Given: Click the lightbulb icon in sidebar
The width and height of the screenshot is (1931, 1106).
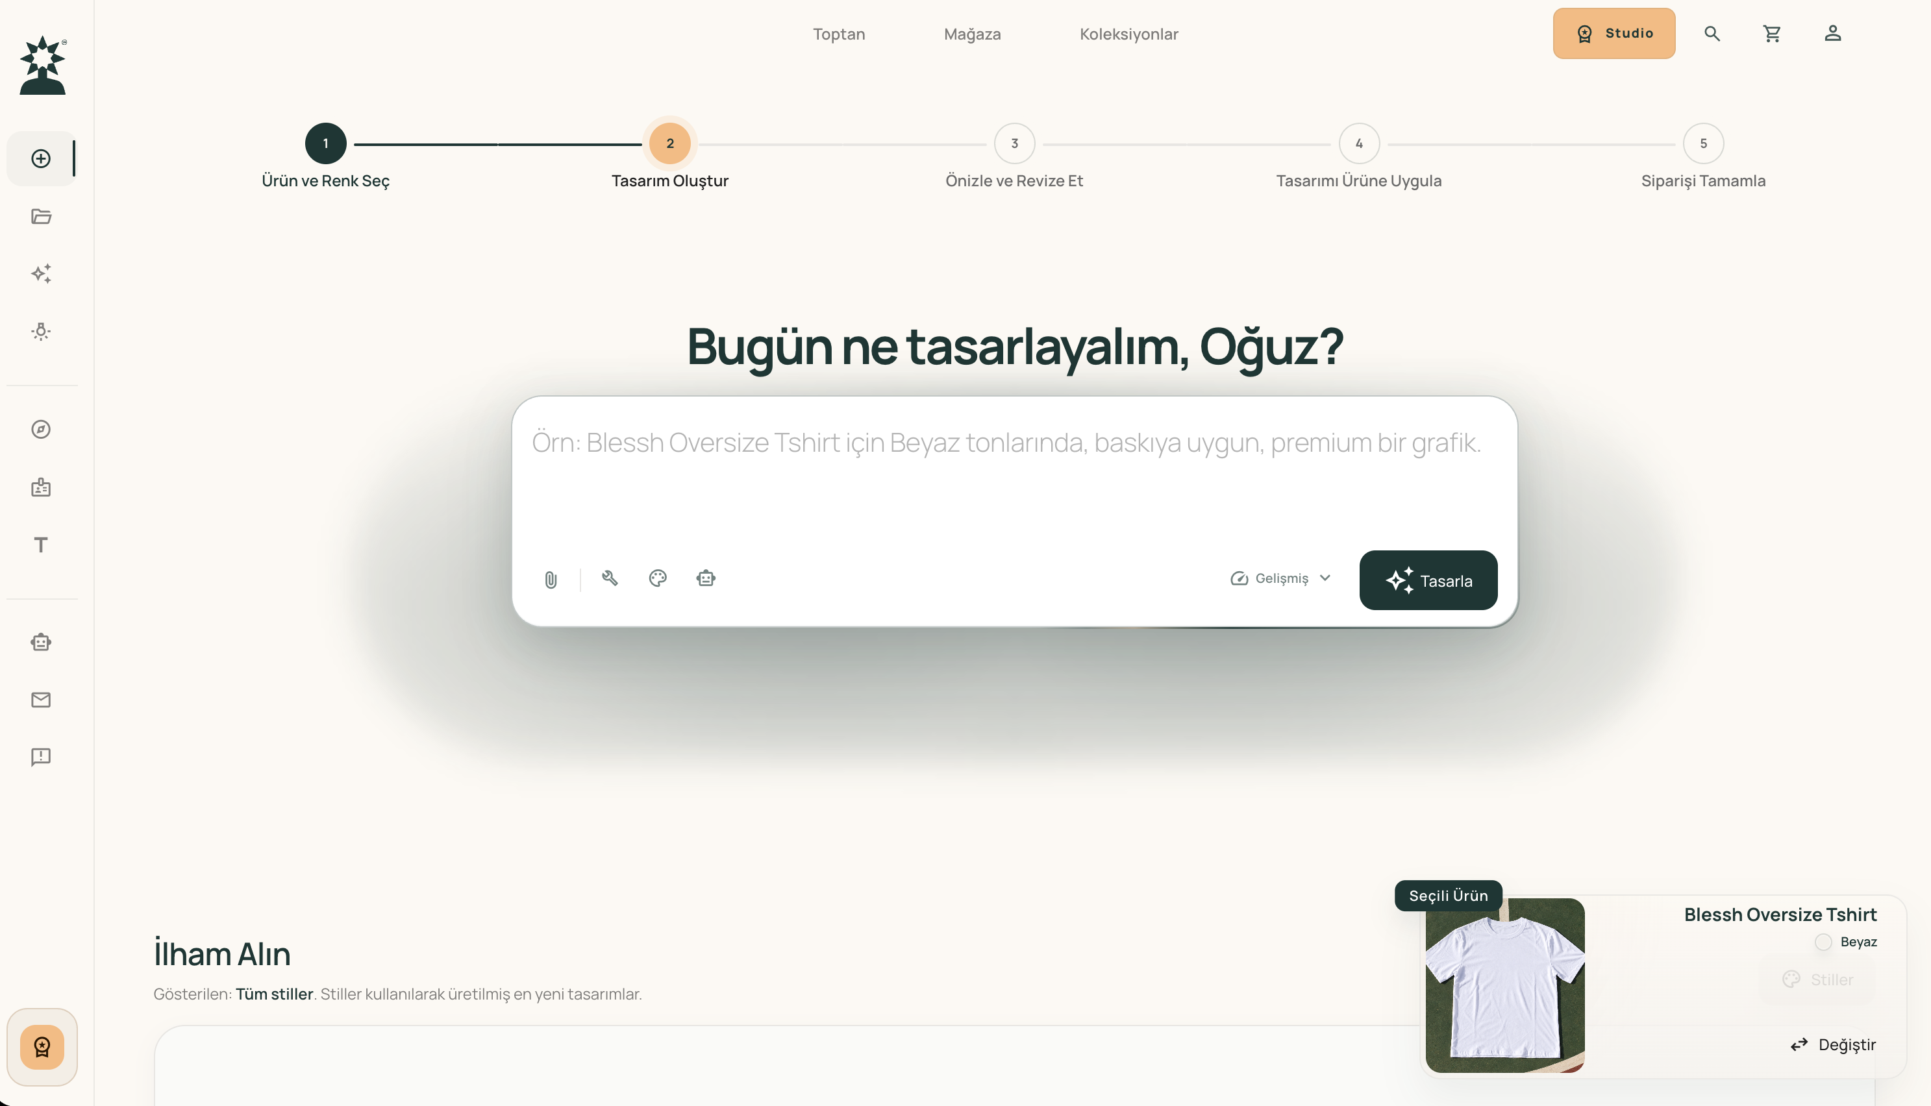Looking at the screenshot, I should [41, 331].
